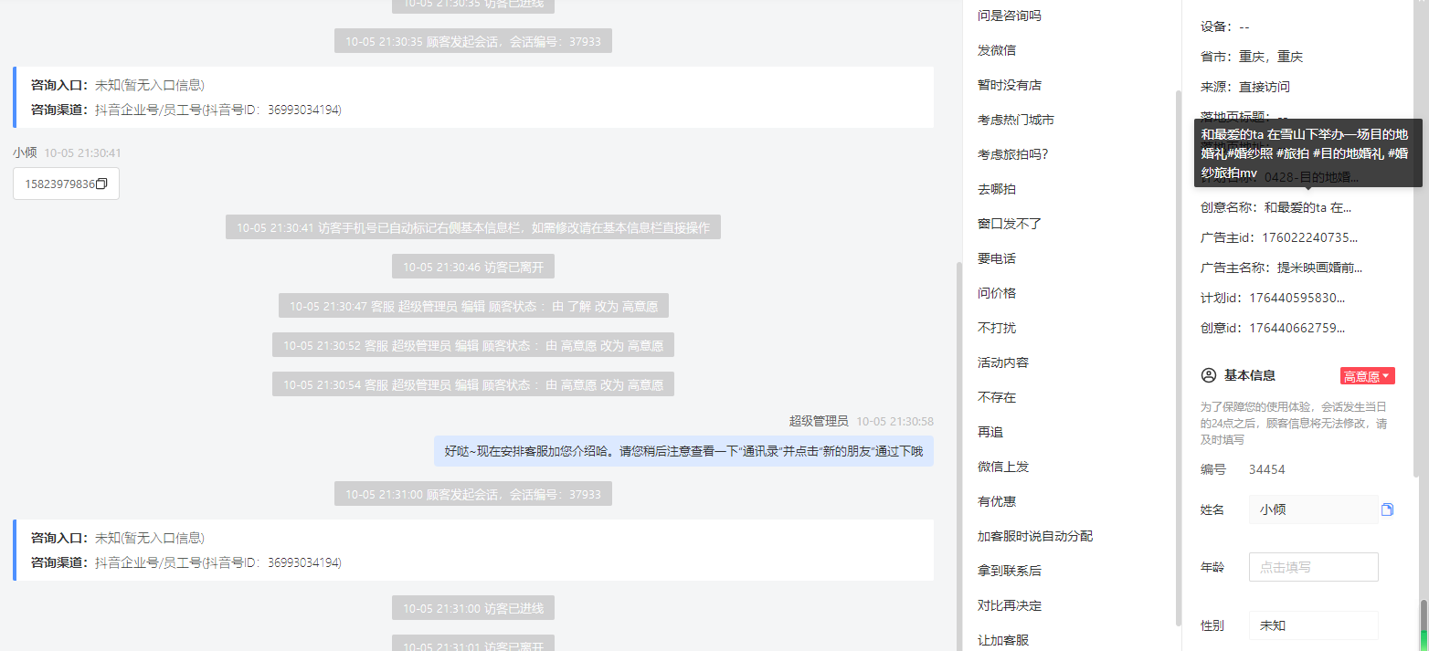Click the 21:31:00 顾客发起会话 notice
Image resolution: width=1429 pixels, height=651 pixels.
473,494
